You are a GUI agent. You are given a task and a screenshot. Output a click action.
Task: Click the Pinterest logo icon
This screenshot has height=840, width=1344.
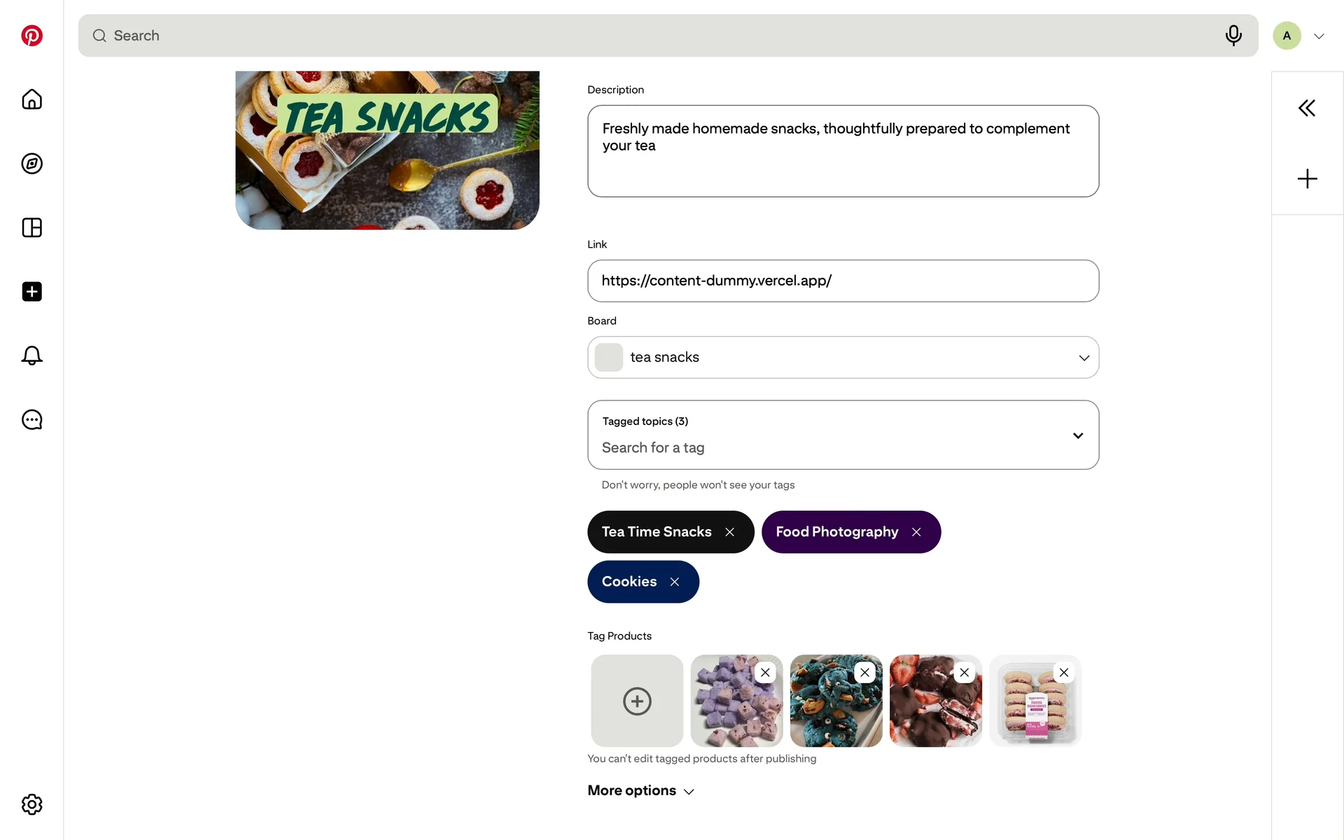point(31,36)
